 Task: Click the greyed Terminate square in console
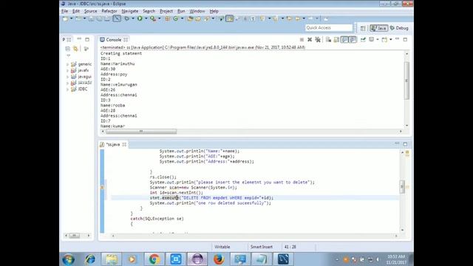302,39
